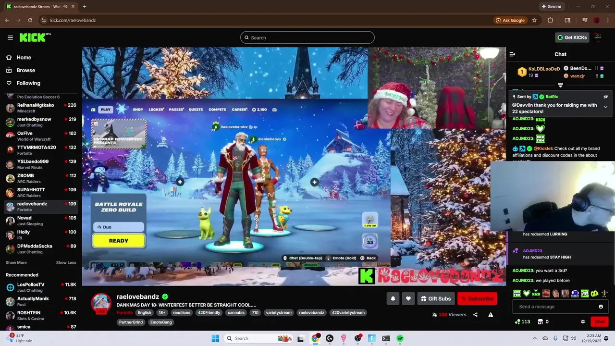Reload the browser page
This screenshot has height=346, width=615.
tap(30, 20)
